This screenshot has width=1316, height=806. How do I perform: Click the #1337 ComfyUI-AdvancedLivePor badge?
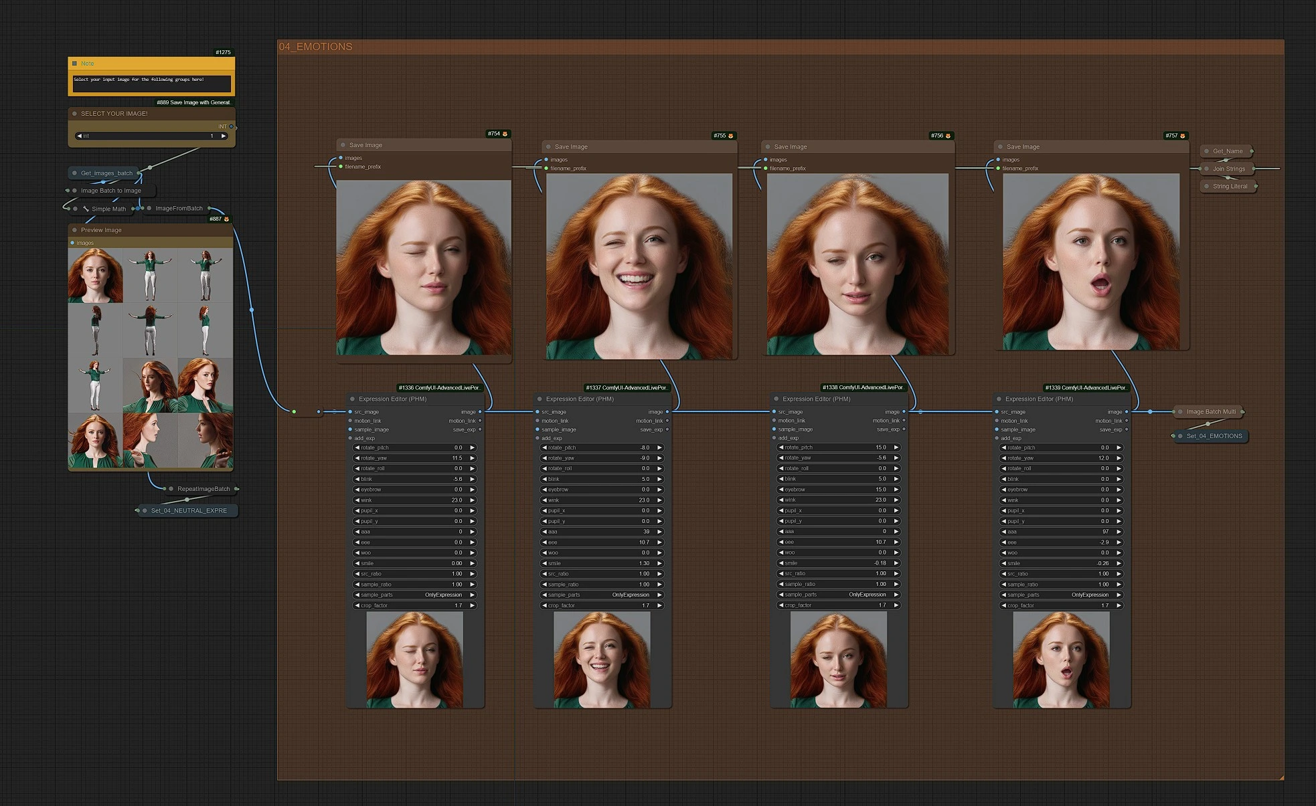(x=627, y=388)
